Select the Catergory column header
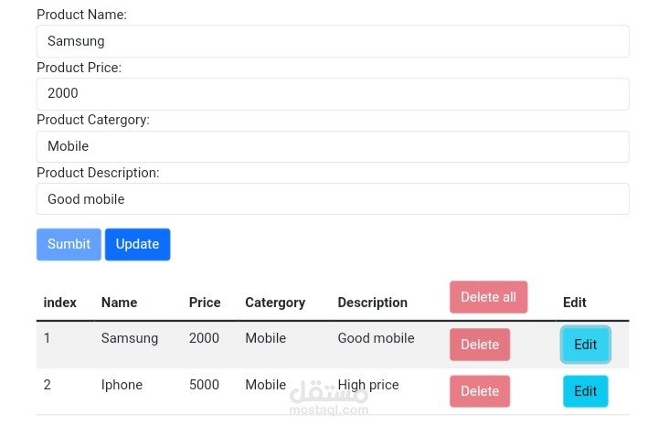The height and width of the screenshot is (425, 658). click(x=275, y=303)
